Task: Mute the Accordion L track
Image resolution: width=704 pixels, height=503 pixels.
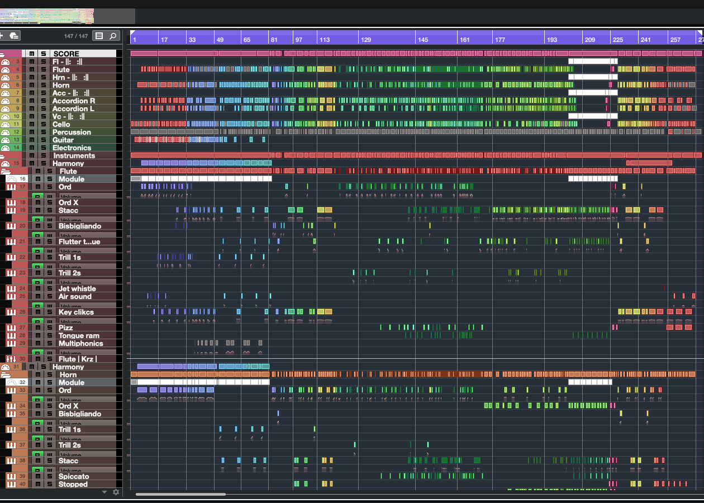Action: [32, 109]
